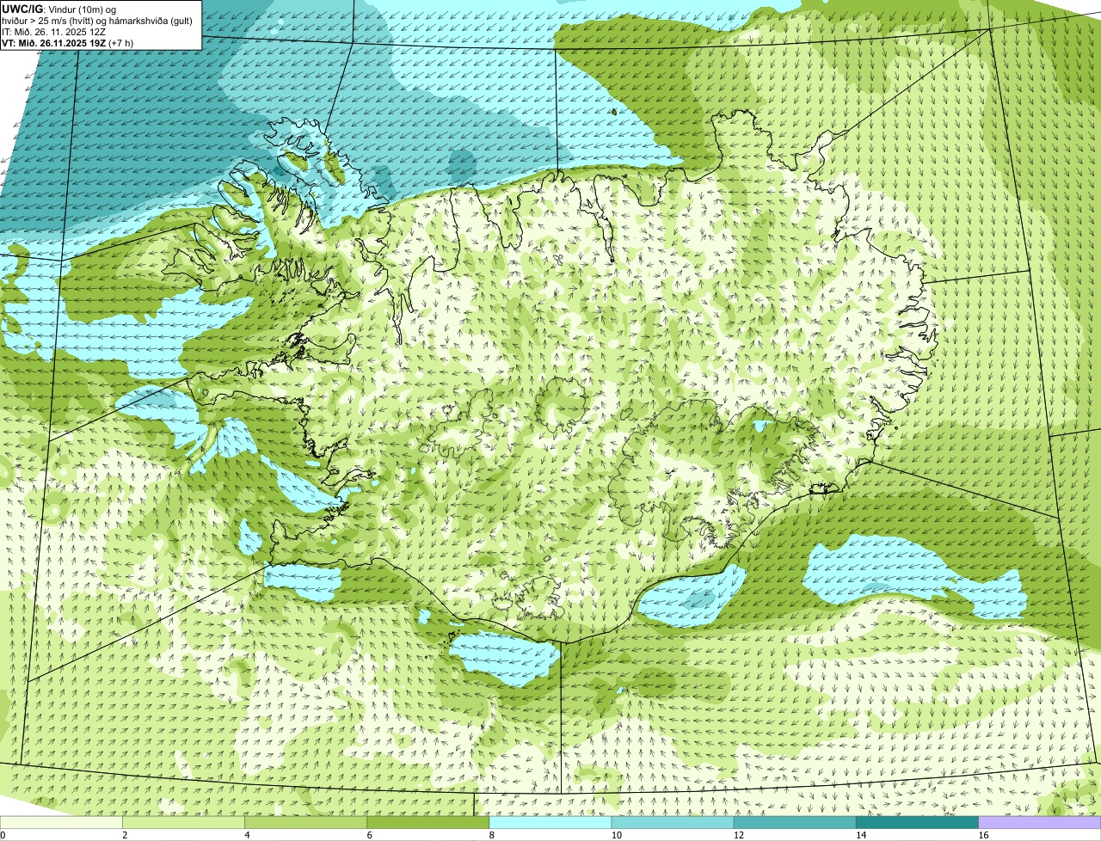Click the title line 'UWC/IG: Vindur (10m) og'
Viewport: 1101px width, 841px height.
click(x=58, y=9)
